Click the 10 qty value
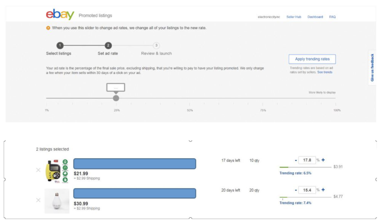Image resolution: width=390 pixels, height=224 pixels. (x=254, y=161)
